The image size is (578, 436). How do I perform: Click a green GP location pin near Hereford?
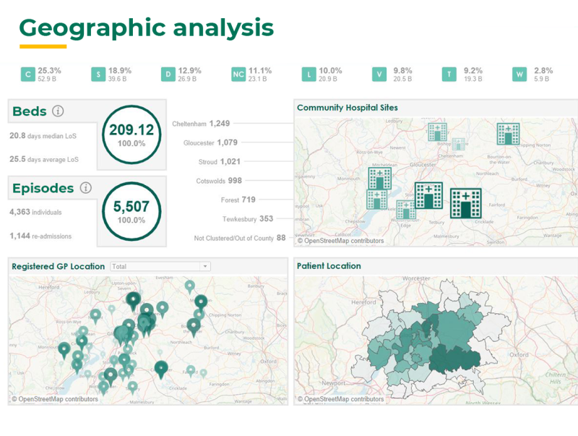point(95,315)
